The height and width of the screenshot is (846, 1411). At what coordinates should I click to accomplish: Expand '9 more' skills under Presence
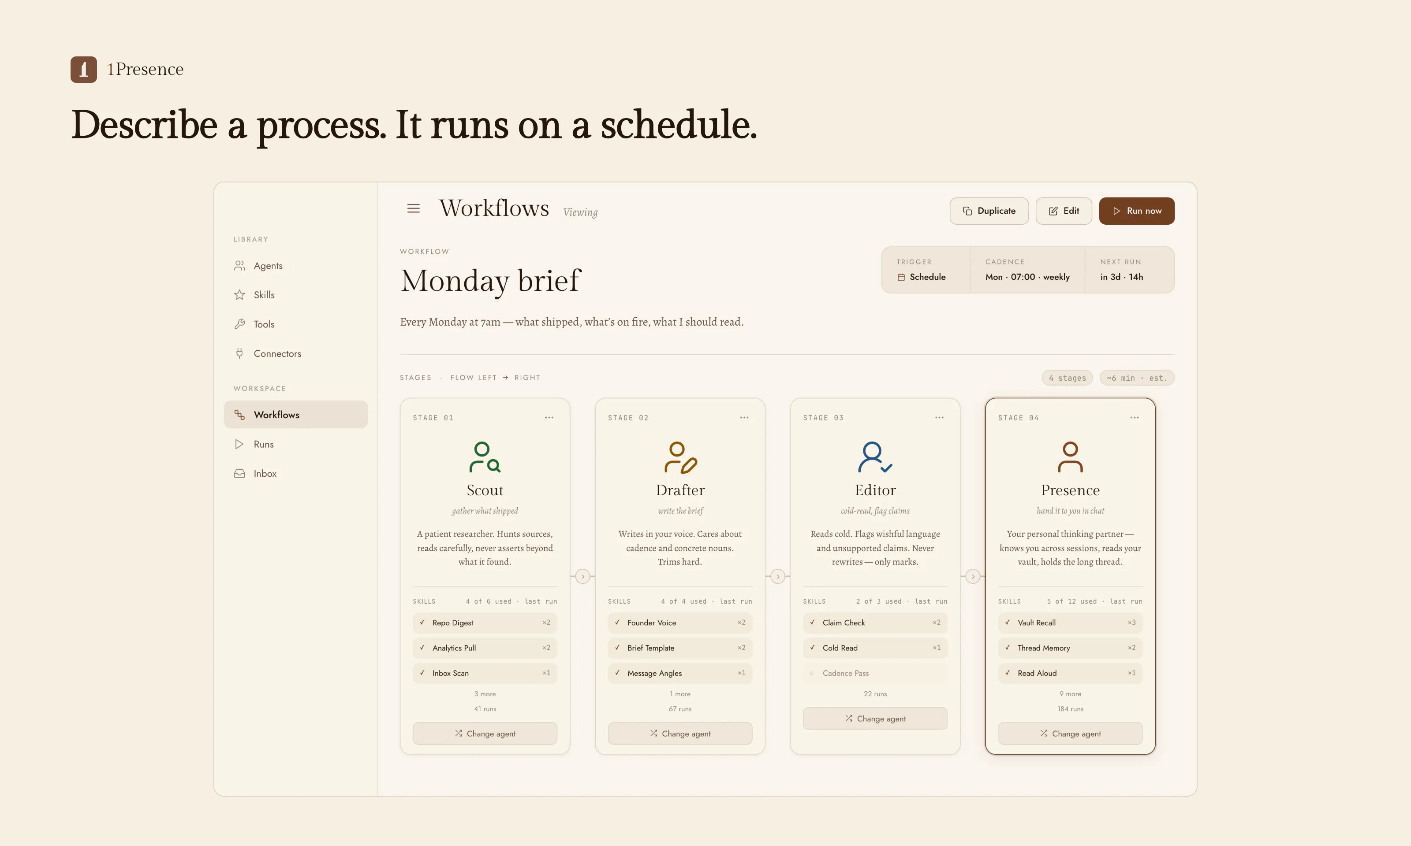coord(1070,694)
